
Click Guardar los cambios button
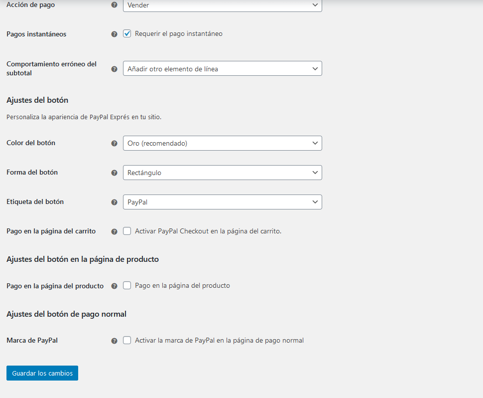tap(42, 373)
